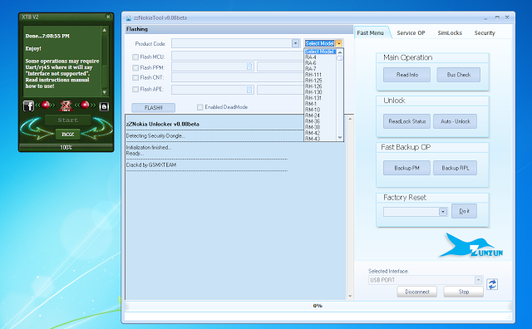Image resolution: width=532 pixels, height=329 pixels.
Task: Choose RM-1 in model list
Action: [320, 104]
